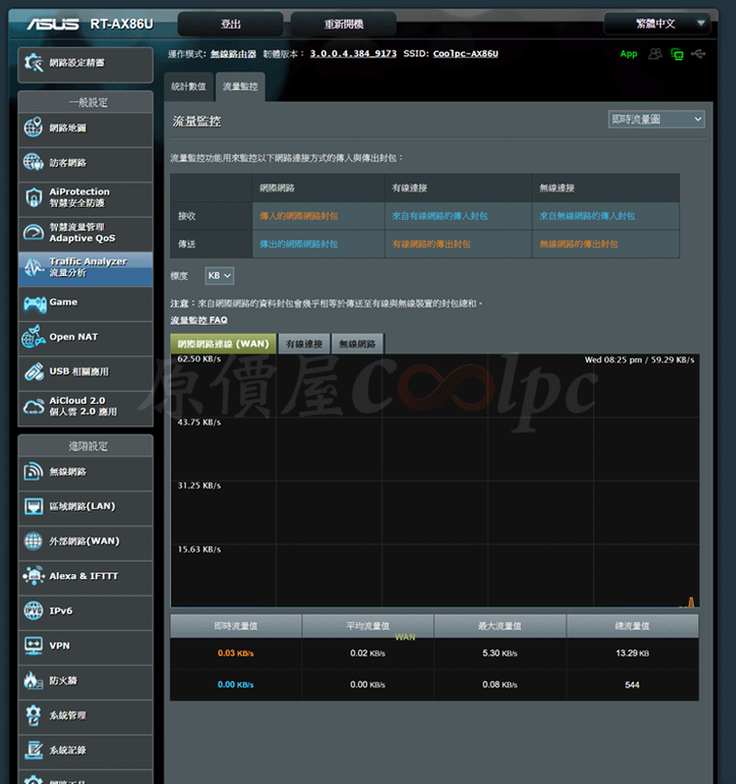736x784 pixels.
Task: Click the Administration (系統管理) gear icon
Action: (x=33, y=715)
